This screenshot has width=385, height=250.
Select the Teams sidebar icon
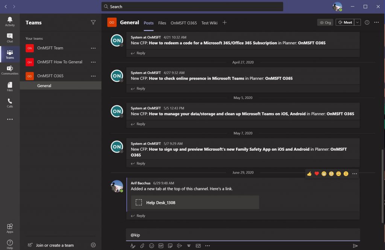coord(10,54)
